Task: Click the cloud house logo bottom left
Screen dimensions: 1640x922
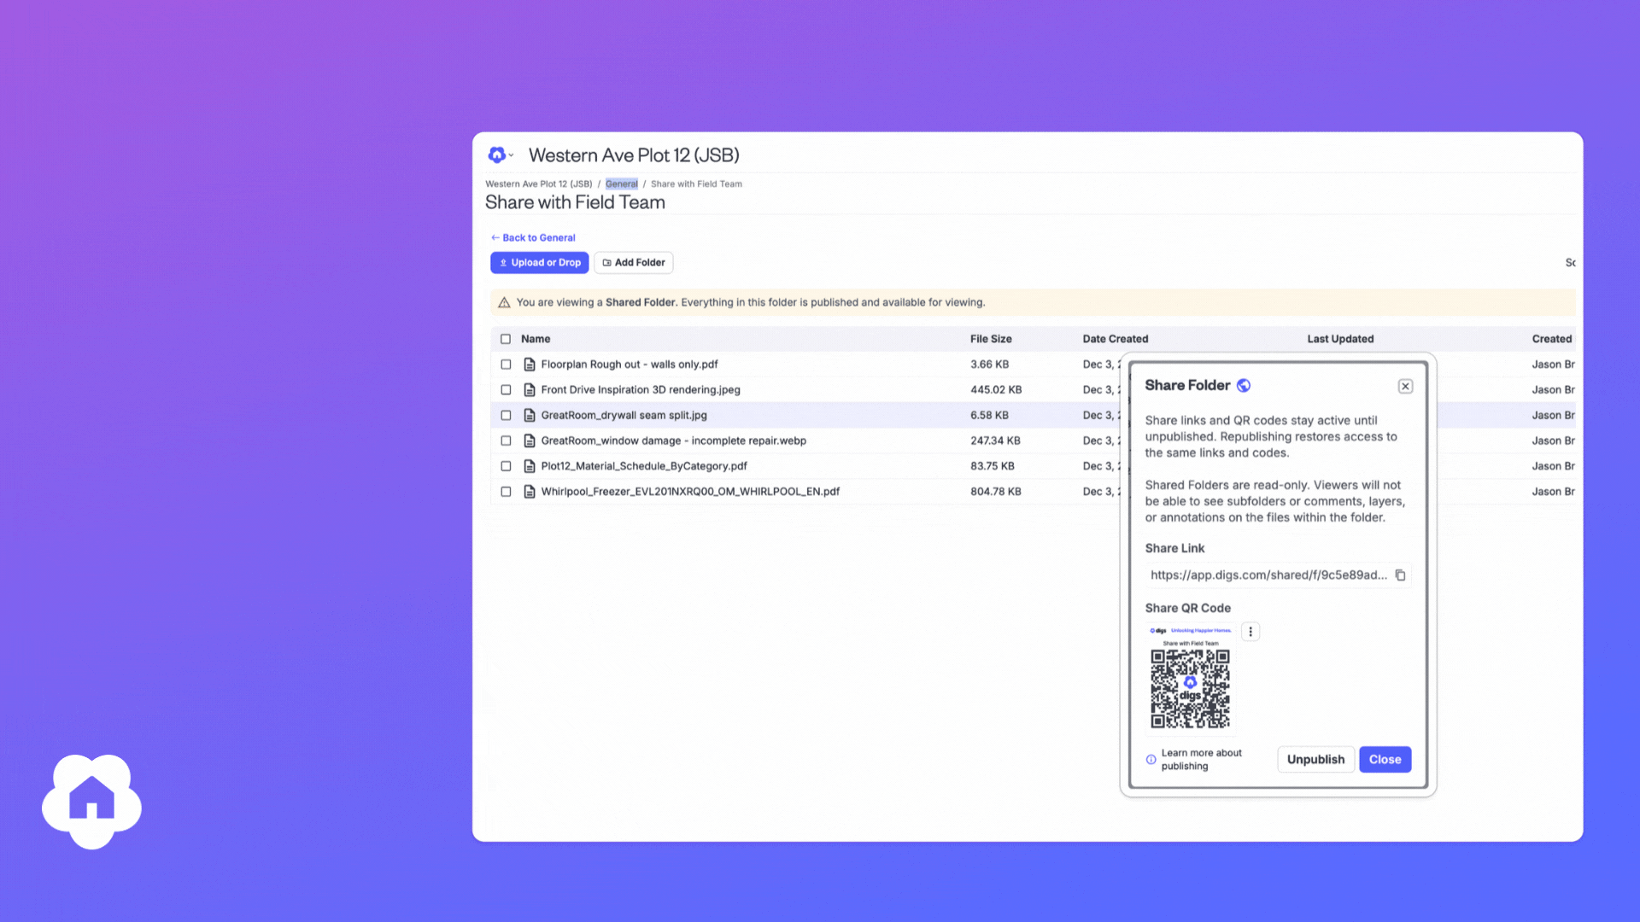Action: [x=91, y=801]
